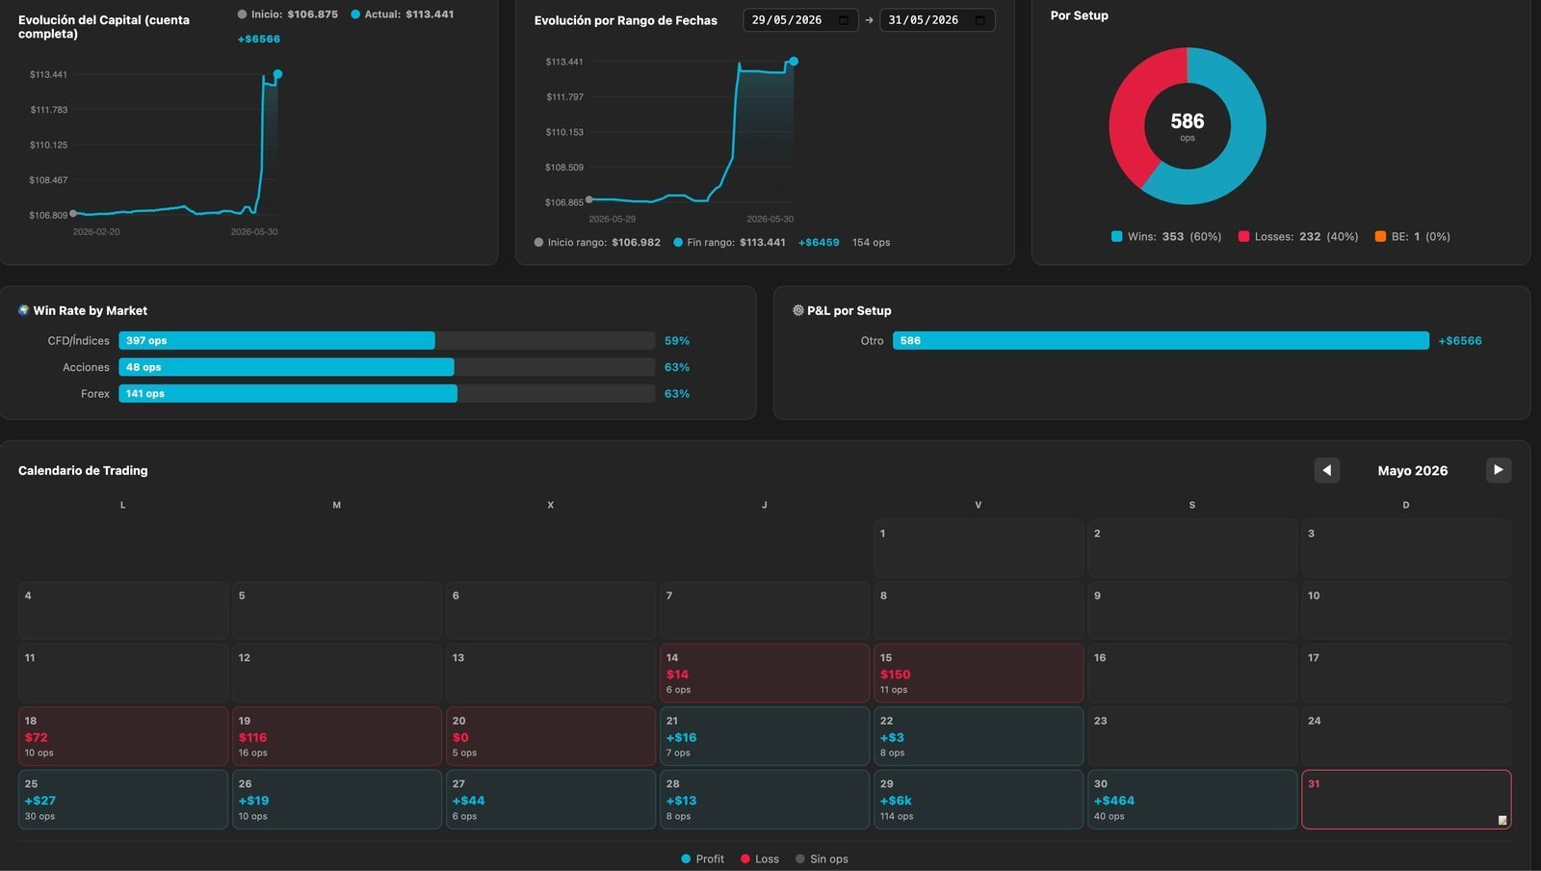The image size is (1541, 871).
Task: Go to next month in trading calendar
Action: coord(1498,470)
